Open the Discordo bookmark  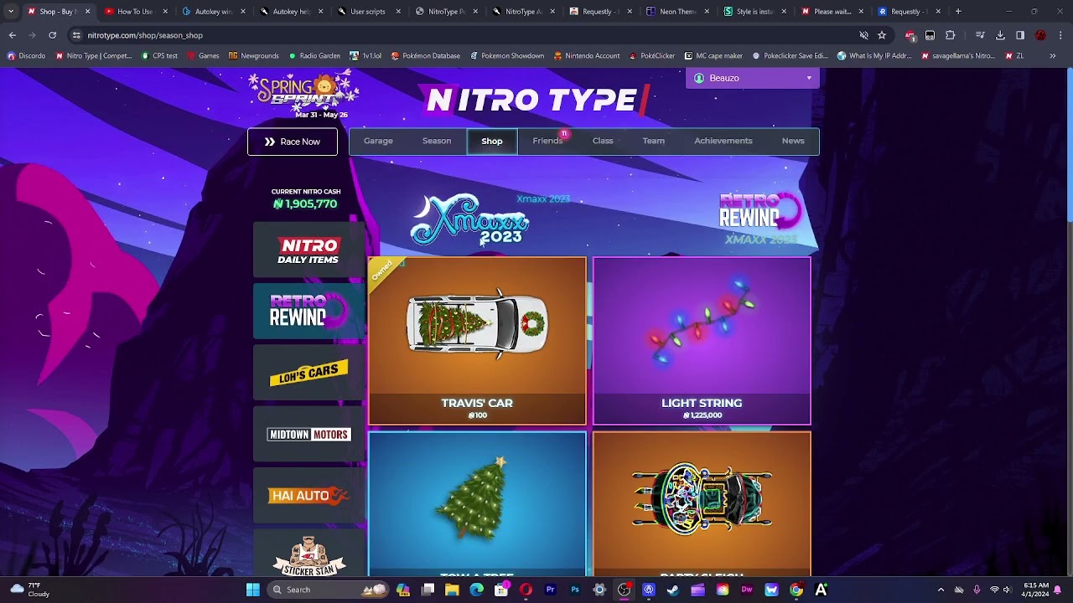[26, 56]
